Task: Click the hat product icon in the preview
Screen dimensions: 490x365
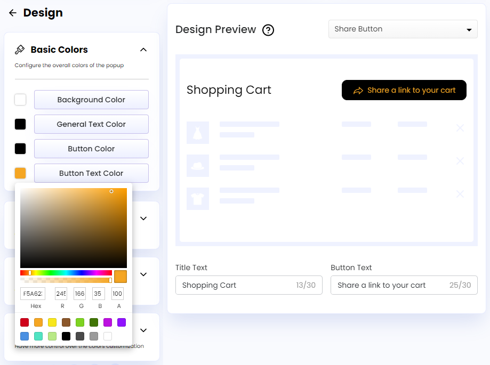Action: 198,165
